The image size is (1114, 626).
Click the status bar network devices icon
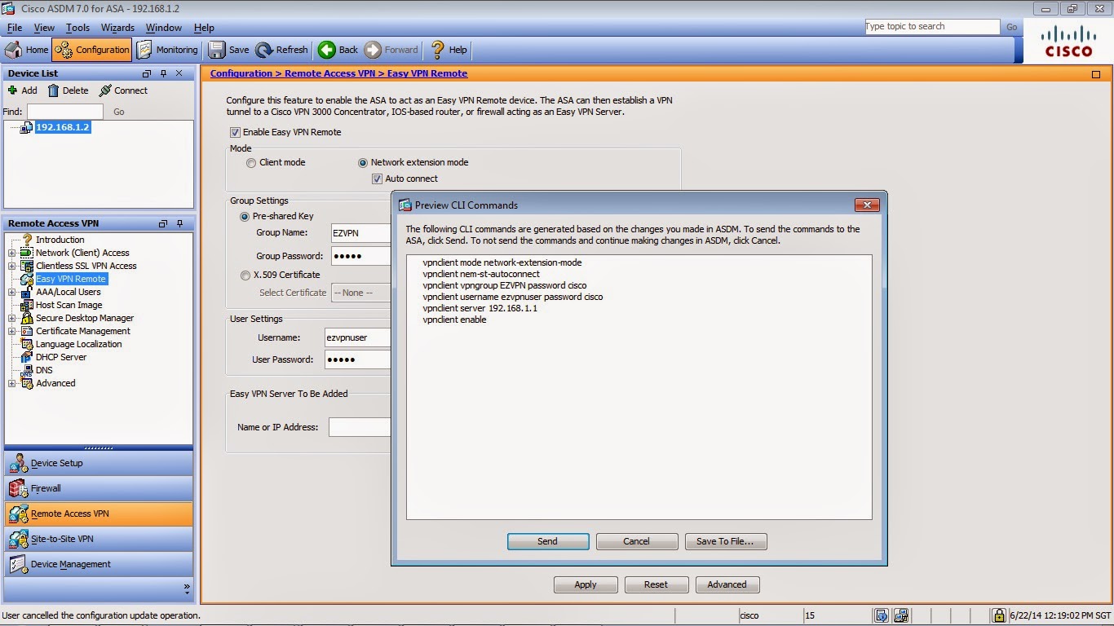click(901, 615)
